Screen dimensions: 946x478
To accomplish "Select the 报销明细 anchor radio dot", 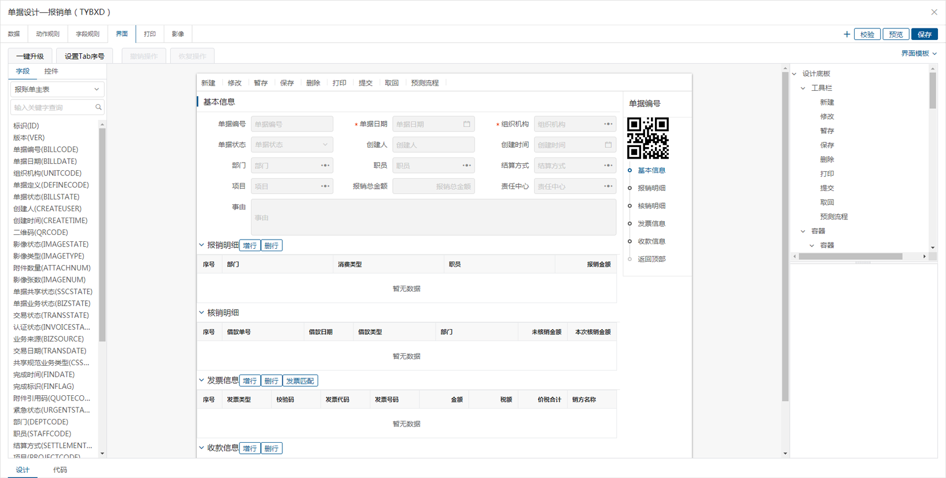I will pos(630,188).
